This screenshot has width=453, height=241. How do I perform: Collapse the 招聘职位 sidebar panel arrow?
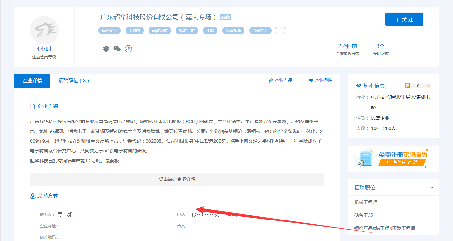point(432,188)
